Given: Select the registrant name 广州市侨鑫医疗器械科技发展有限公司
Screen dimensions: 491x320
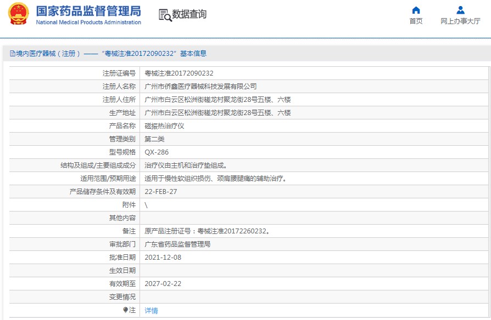Looking at the screenshot, I should click(200, 86).
